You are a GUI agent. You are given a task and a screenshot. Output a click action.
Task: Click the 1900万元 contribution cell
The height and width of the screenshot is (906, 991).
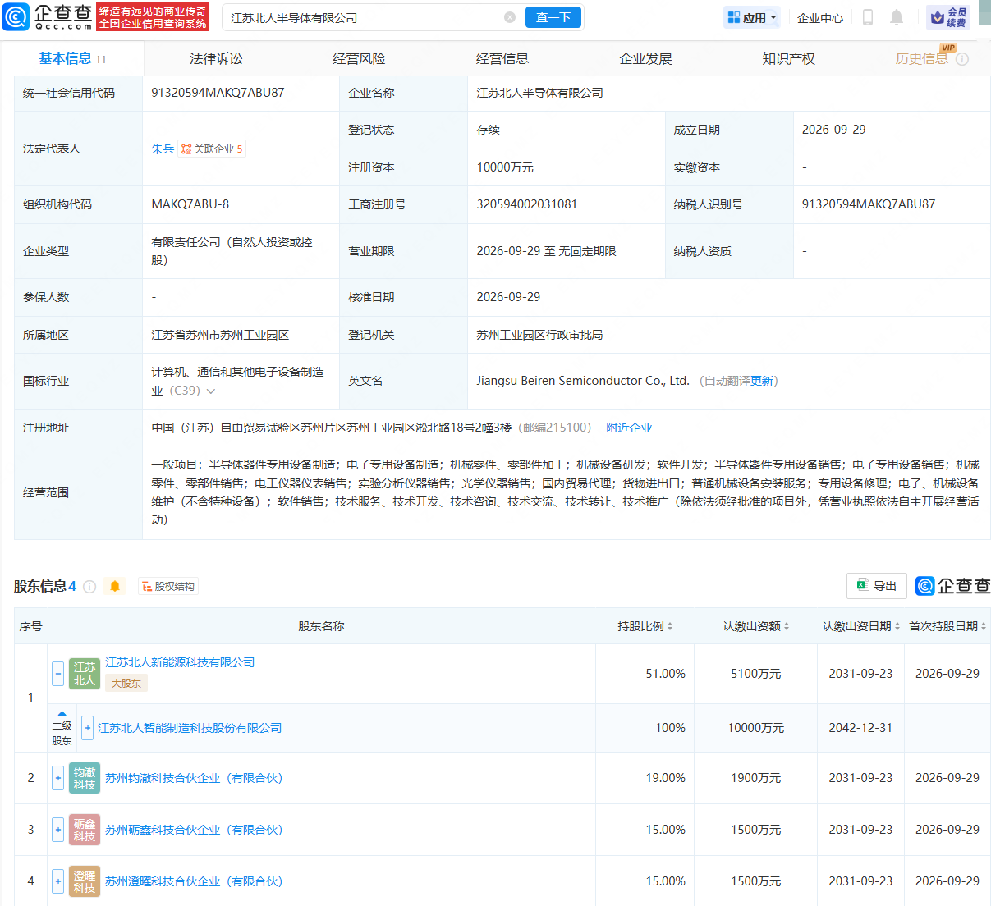coord(755,778)
